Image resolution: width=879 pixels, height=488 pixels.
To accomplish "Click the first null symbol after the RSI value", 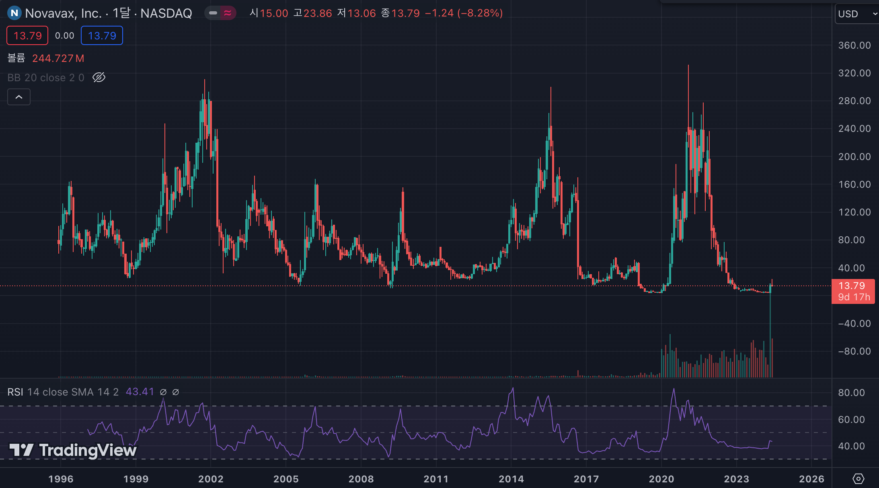I will point(163,392).
